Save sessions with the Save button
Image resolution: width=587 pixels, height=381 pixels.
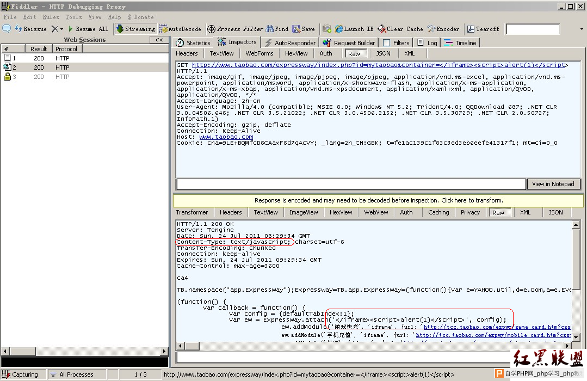coord(304,29)
